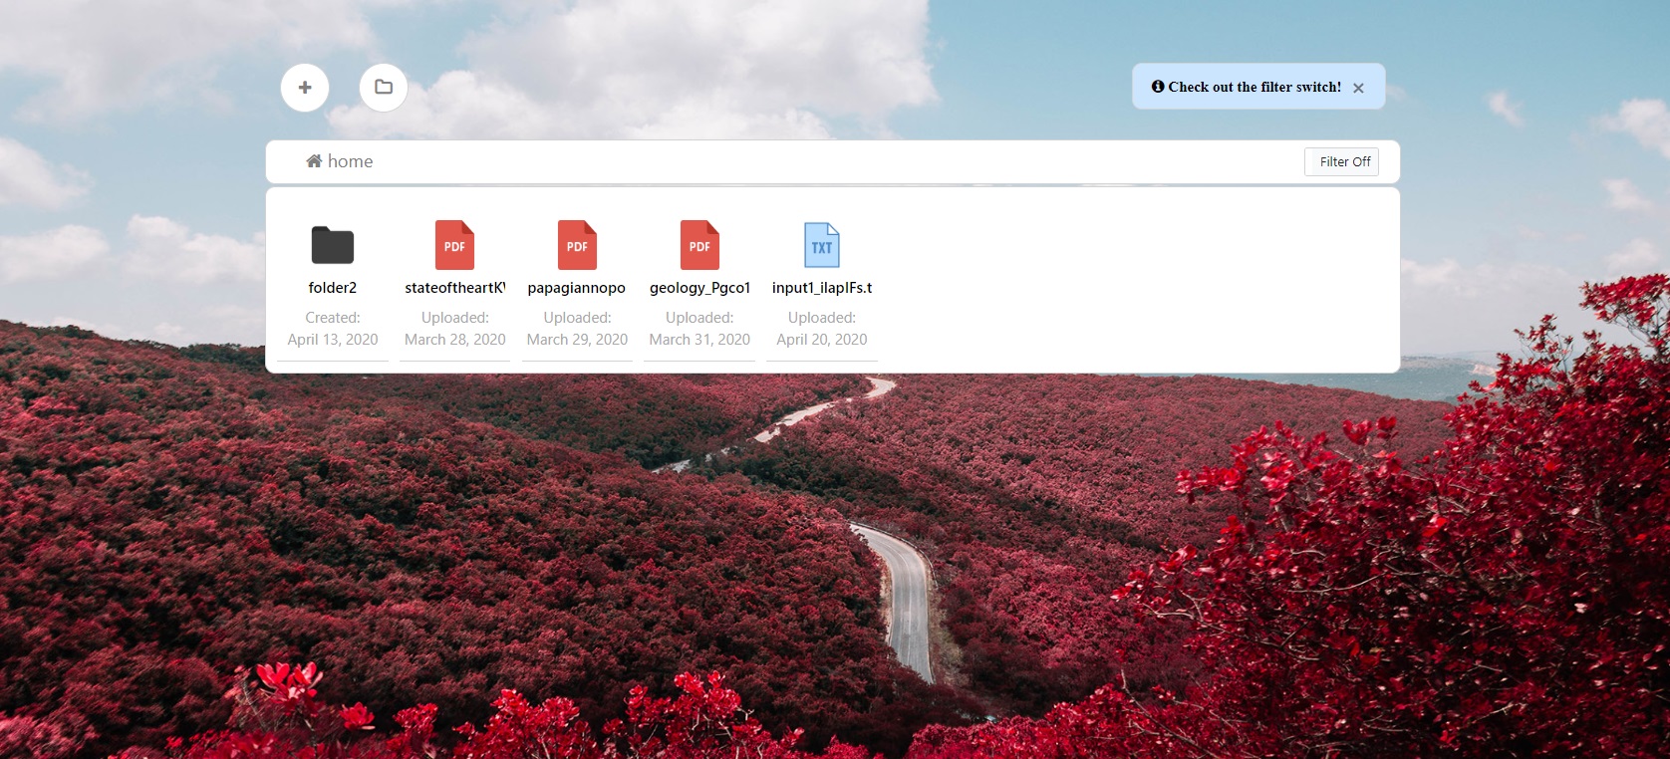The image size is (1670, 759).
Task: Click the 'Check out the filter switch!' message
Action: coord(1254,87)
